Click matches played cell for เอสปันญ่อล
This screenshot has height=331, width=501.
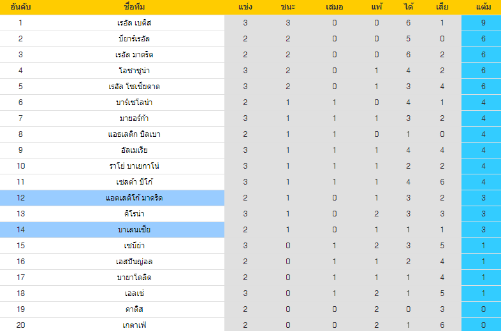[x=245, y=262]
